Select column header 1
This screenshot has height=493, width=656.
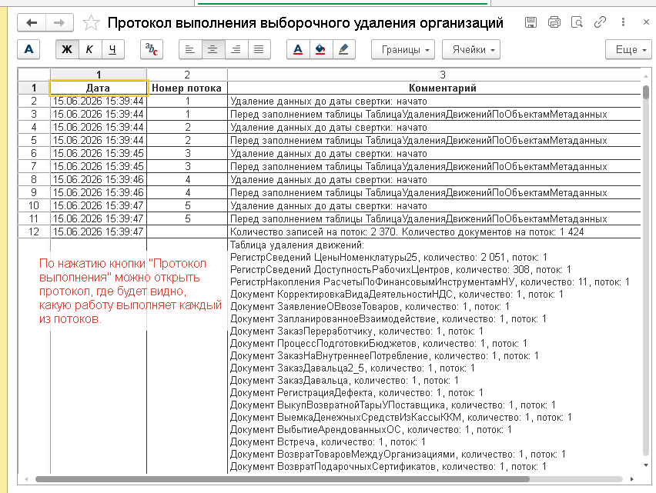[99, 75]
